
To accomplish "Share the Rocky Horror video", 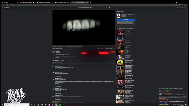I will click(106, 49).
